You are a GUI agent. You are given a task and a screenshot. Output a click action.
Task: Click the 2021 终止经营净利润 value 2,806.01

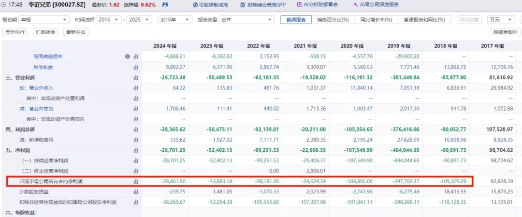tap(317, 171)
